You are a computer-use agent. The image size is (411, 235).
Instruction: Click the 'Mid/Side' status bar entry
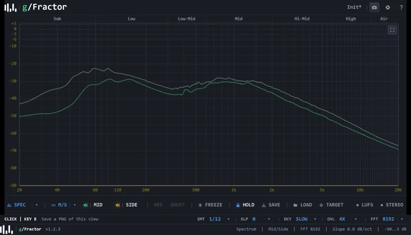click(278, 229)
